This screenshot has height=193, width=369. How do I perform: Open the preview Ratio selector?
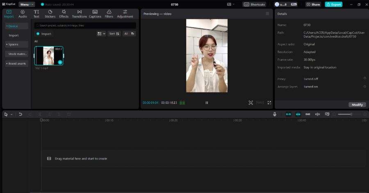[x=260, y=103]
